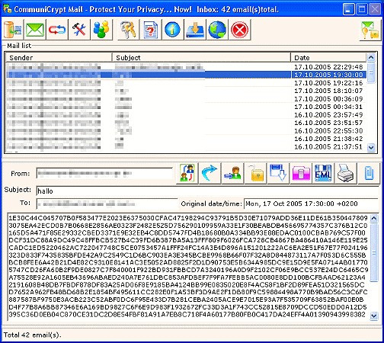Click the red-blue refresh arrows icon
The width and height of the screenshot is (384, 343).
point(57,30)
